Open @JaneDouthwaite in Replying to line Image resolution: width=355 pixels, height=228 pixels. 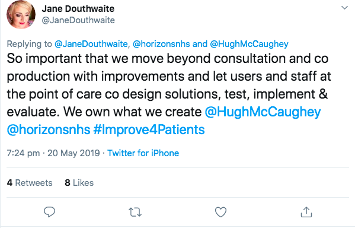pyautogui.click(x=91, y=44)
